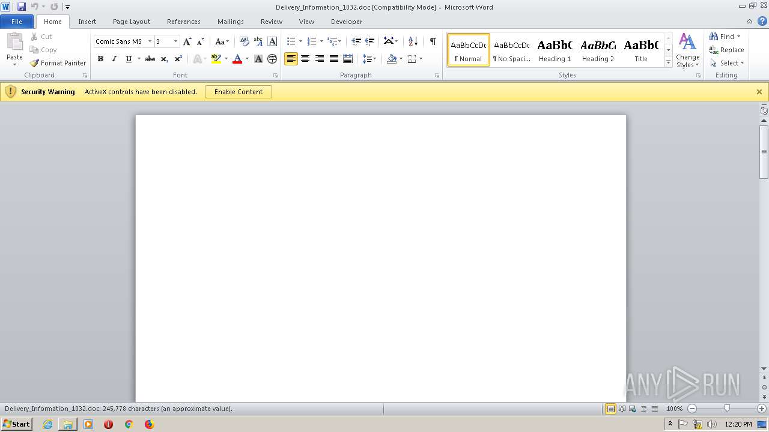Image resolution: width=769 pixels, height=432 pixels.
Task: Toggle Justify alignment
Action: pos(333,59)
